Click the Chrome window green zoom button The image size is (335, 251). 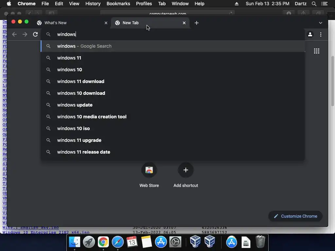26,22
